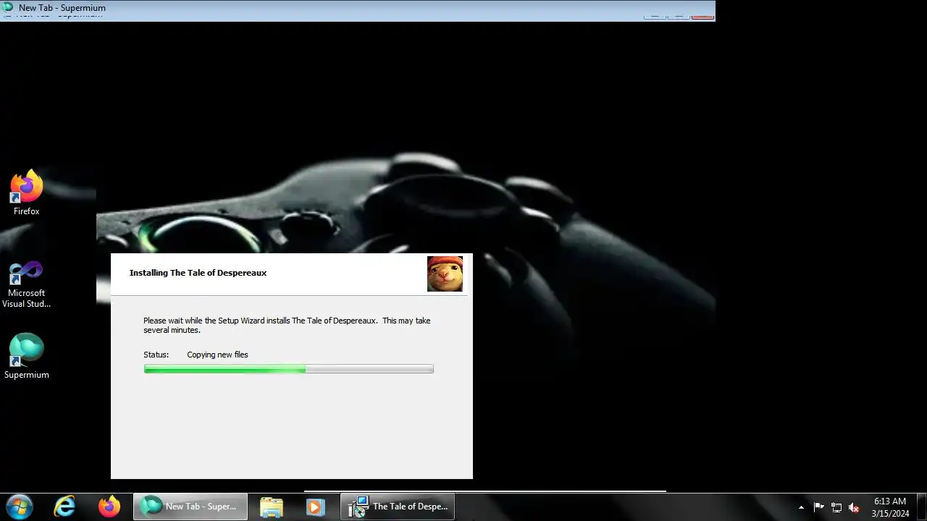Launch Firefox from the taskbar
Screen dimensions: 927x521
(109, 507)
